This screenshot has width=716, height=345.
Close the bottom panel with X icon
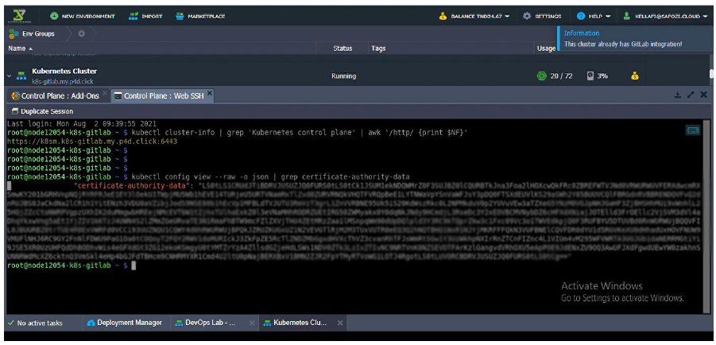703,95
